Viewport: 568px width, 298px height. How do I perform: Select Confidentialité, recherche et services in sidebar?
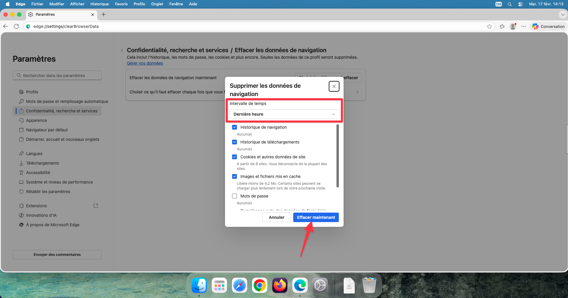tap(57, 111)
